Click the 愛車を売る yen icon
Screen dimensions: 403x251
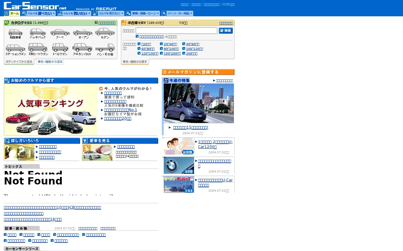(85, 141)
